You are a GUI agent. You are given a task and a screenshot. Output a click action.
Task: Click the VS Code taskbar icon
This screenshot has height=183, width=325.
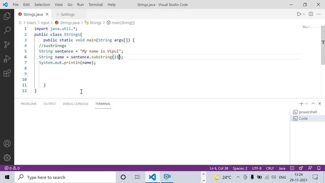[152, 177]
